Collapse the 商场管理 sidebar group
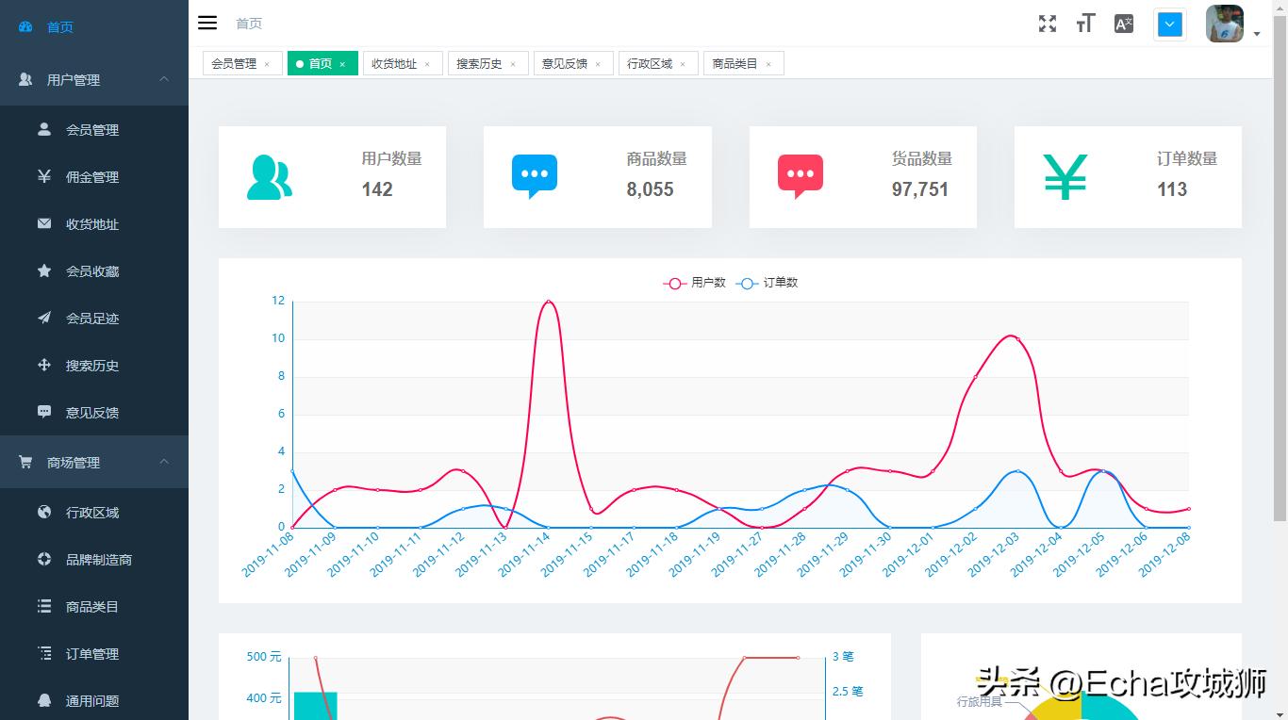 164,462
